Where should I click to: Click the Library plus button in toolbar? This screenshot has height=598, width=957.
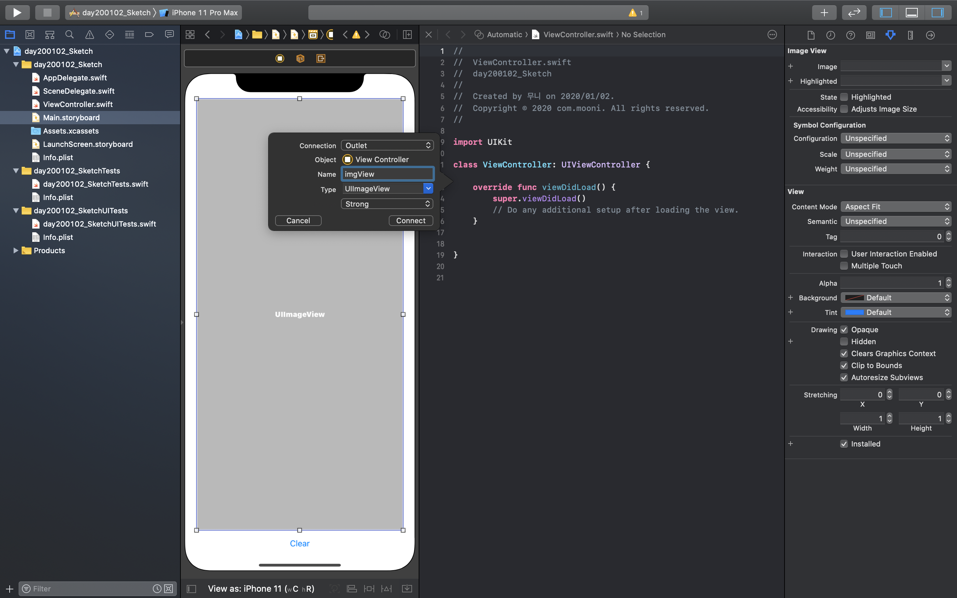tap(824, 13)
